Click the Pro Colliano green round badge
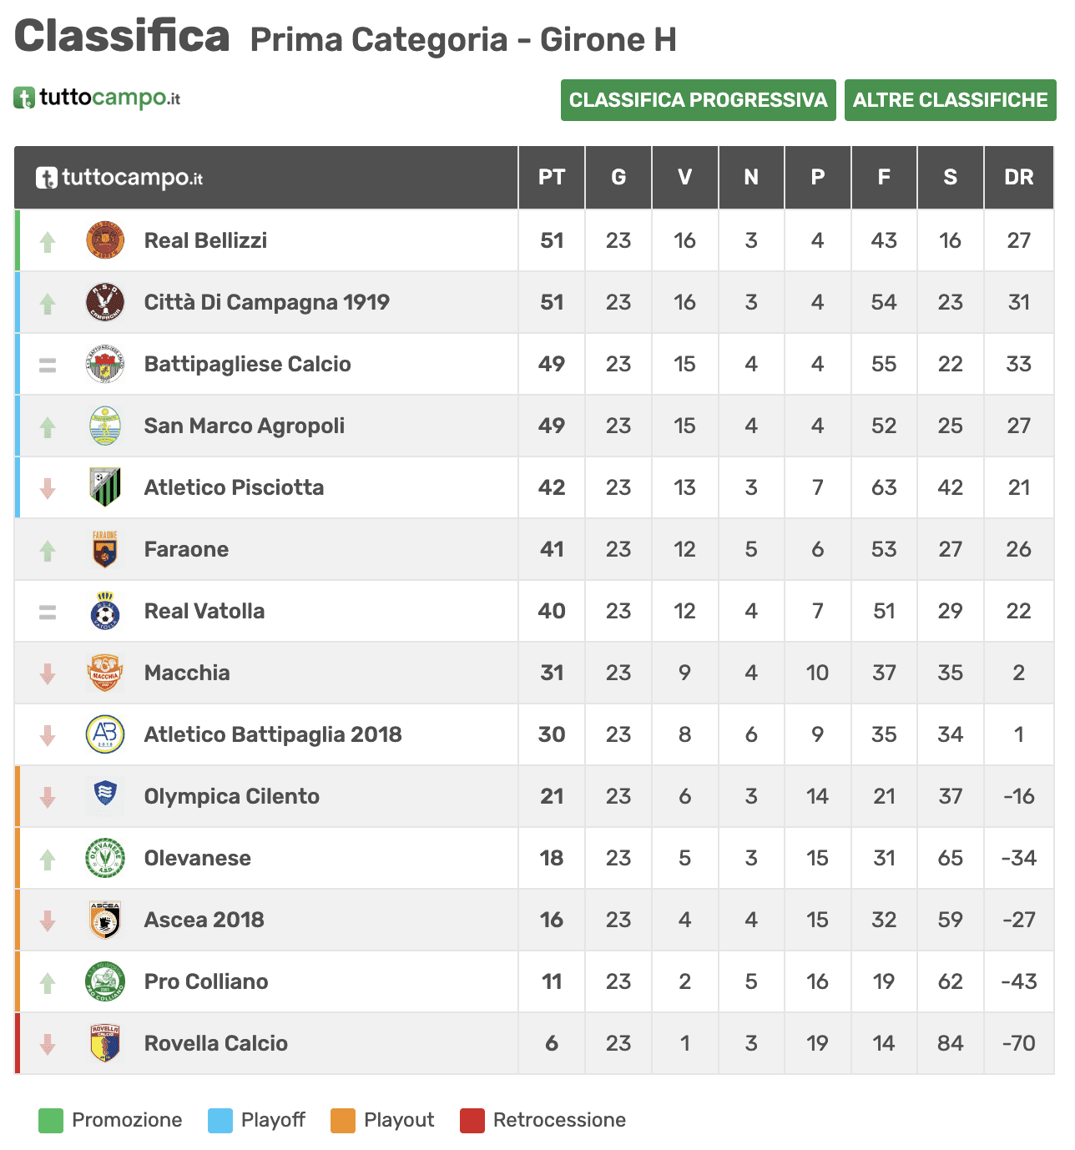Image resolution: width=1075 pixels, height=1150 pixels. pyautogui.click(x=105, y=981)
